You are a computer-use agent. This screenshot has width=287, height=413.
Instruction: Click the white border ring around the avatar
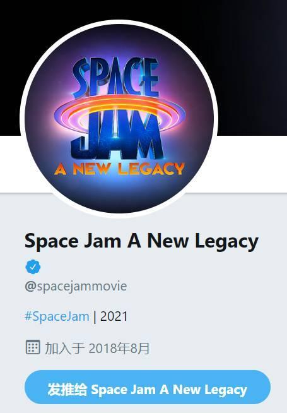tap(119, 22)
